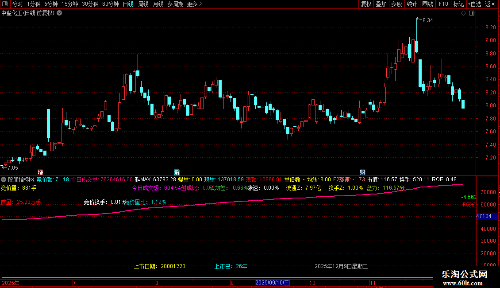500x288 pixels.
Task: Click the 统计 statistics button
Action: 412,4
